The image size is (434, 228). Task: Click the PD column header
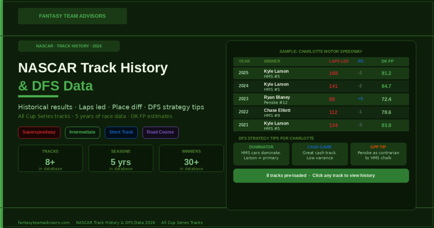click(x=361, y=61)
